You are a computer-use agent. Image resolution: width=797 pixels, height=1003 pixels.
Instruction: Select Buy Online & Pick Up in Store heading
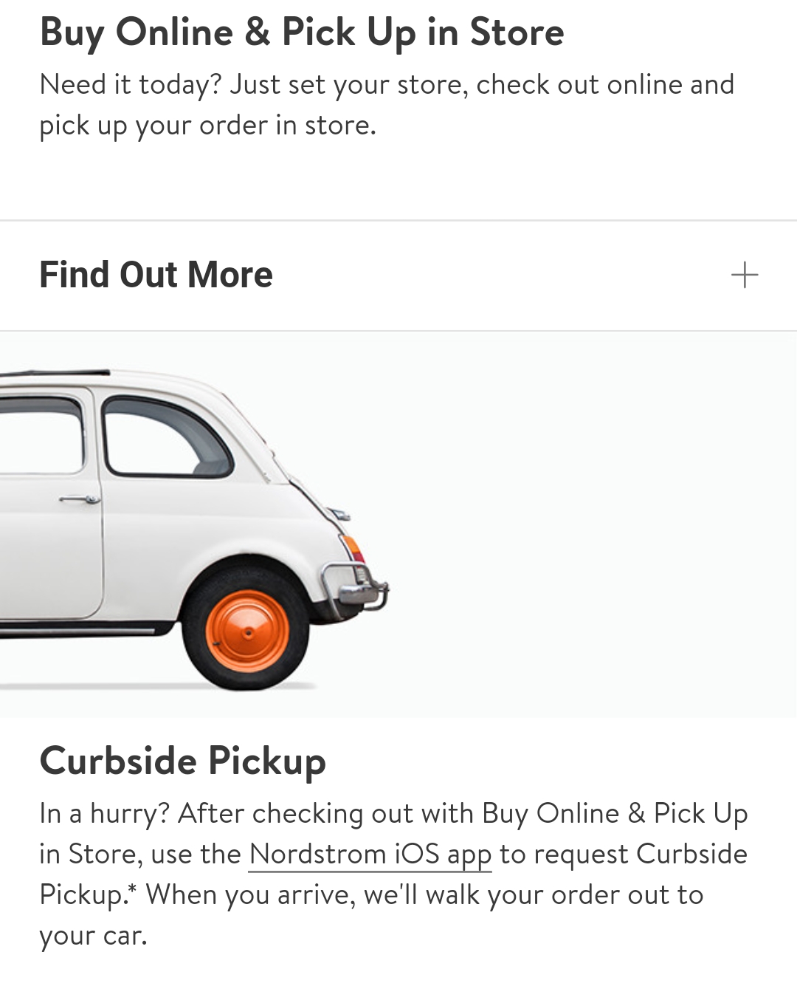(302, 32)
